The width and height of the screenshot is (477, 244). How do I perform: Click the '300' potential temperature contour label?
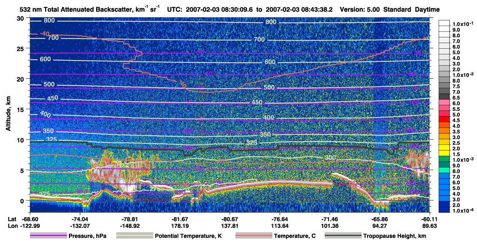click(330, 158)
